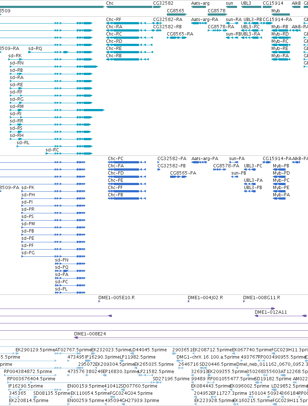Select transcript Chc-RB
The height and width of the screenshot is (406, 308).
click(127, 59)
